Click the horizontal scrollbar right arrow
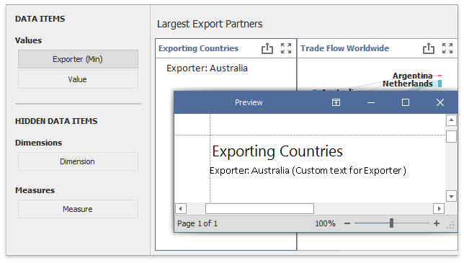Image resolution: width=464 pixels, height=263 pixels. [439, 208]
